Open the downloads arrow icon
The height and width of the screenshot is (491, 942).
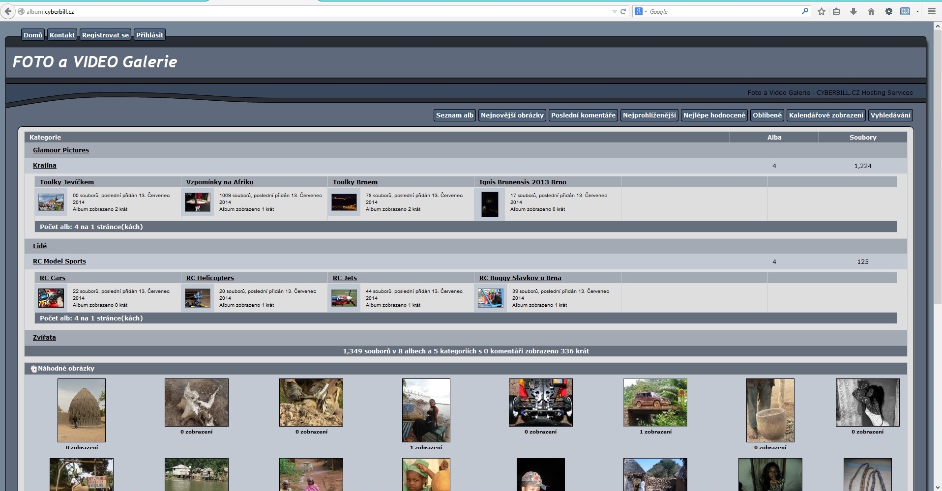click(x=854, y=11)
